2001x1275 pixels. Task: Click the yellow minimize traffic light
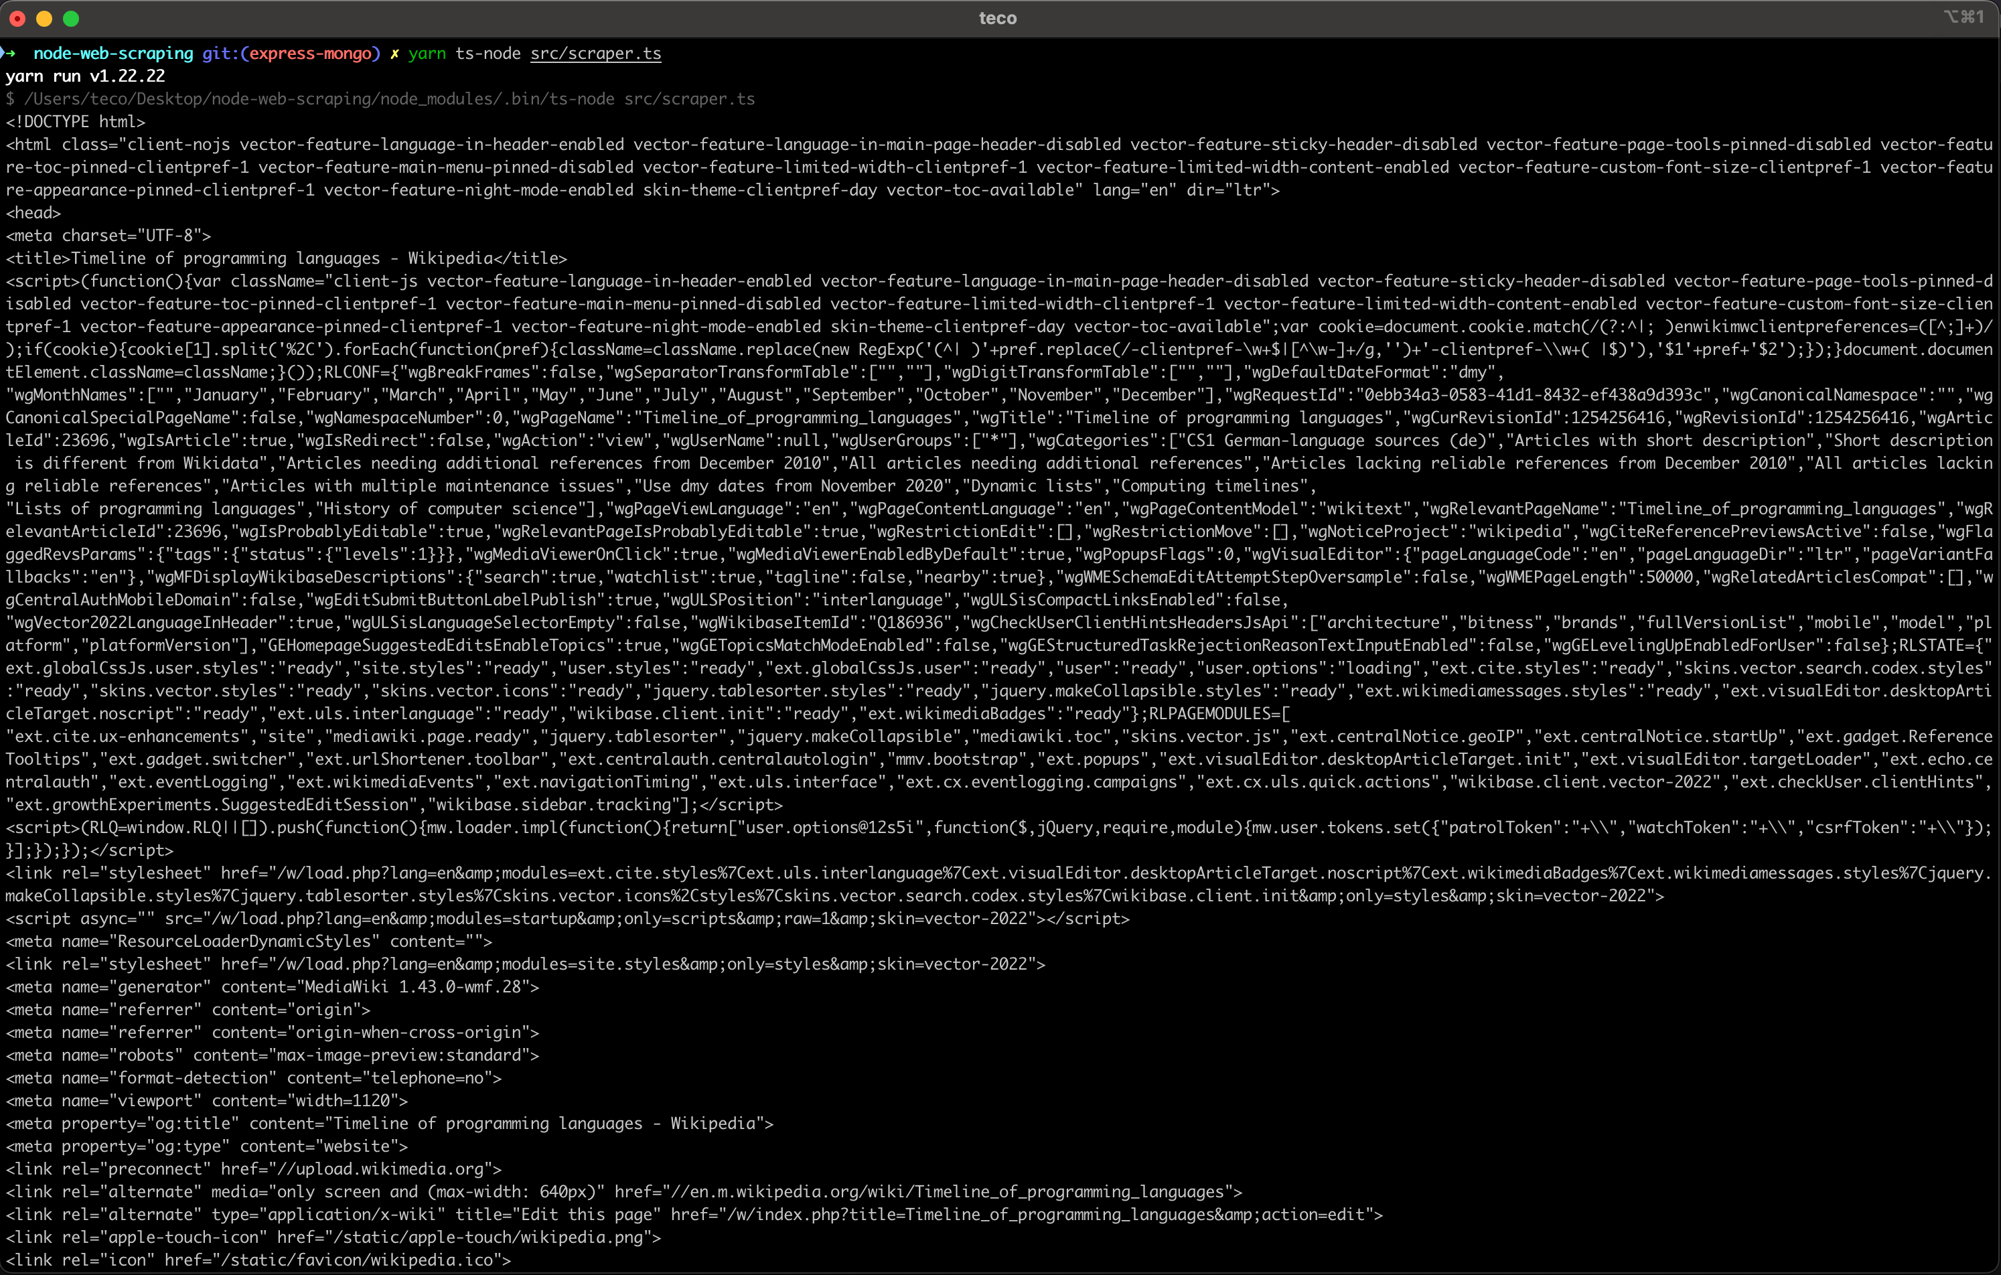click(44, 17)
